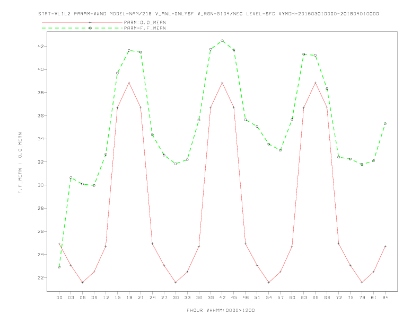
Task: Click the x-axis tick label 06
Action: pyautogui.click(x=83, y=298)
